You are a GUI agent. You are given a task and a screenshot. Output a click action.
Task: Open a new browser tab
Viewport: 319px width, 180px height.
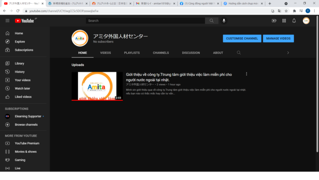pyautogui.click(x=270, y=4)
